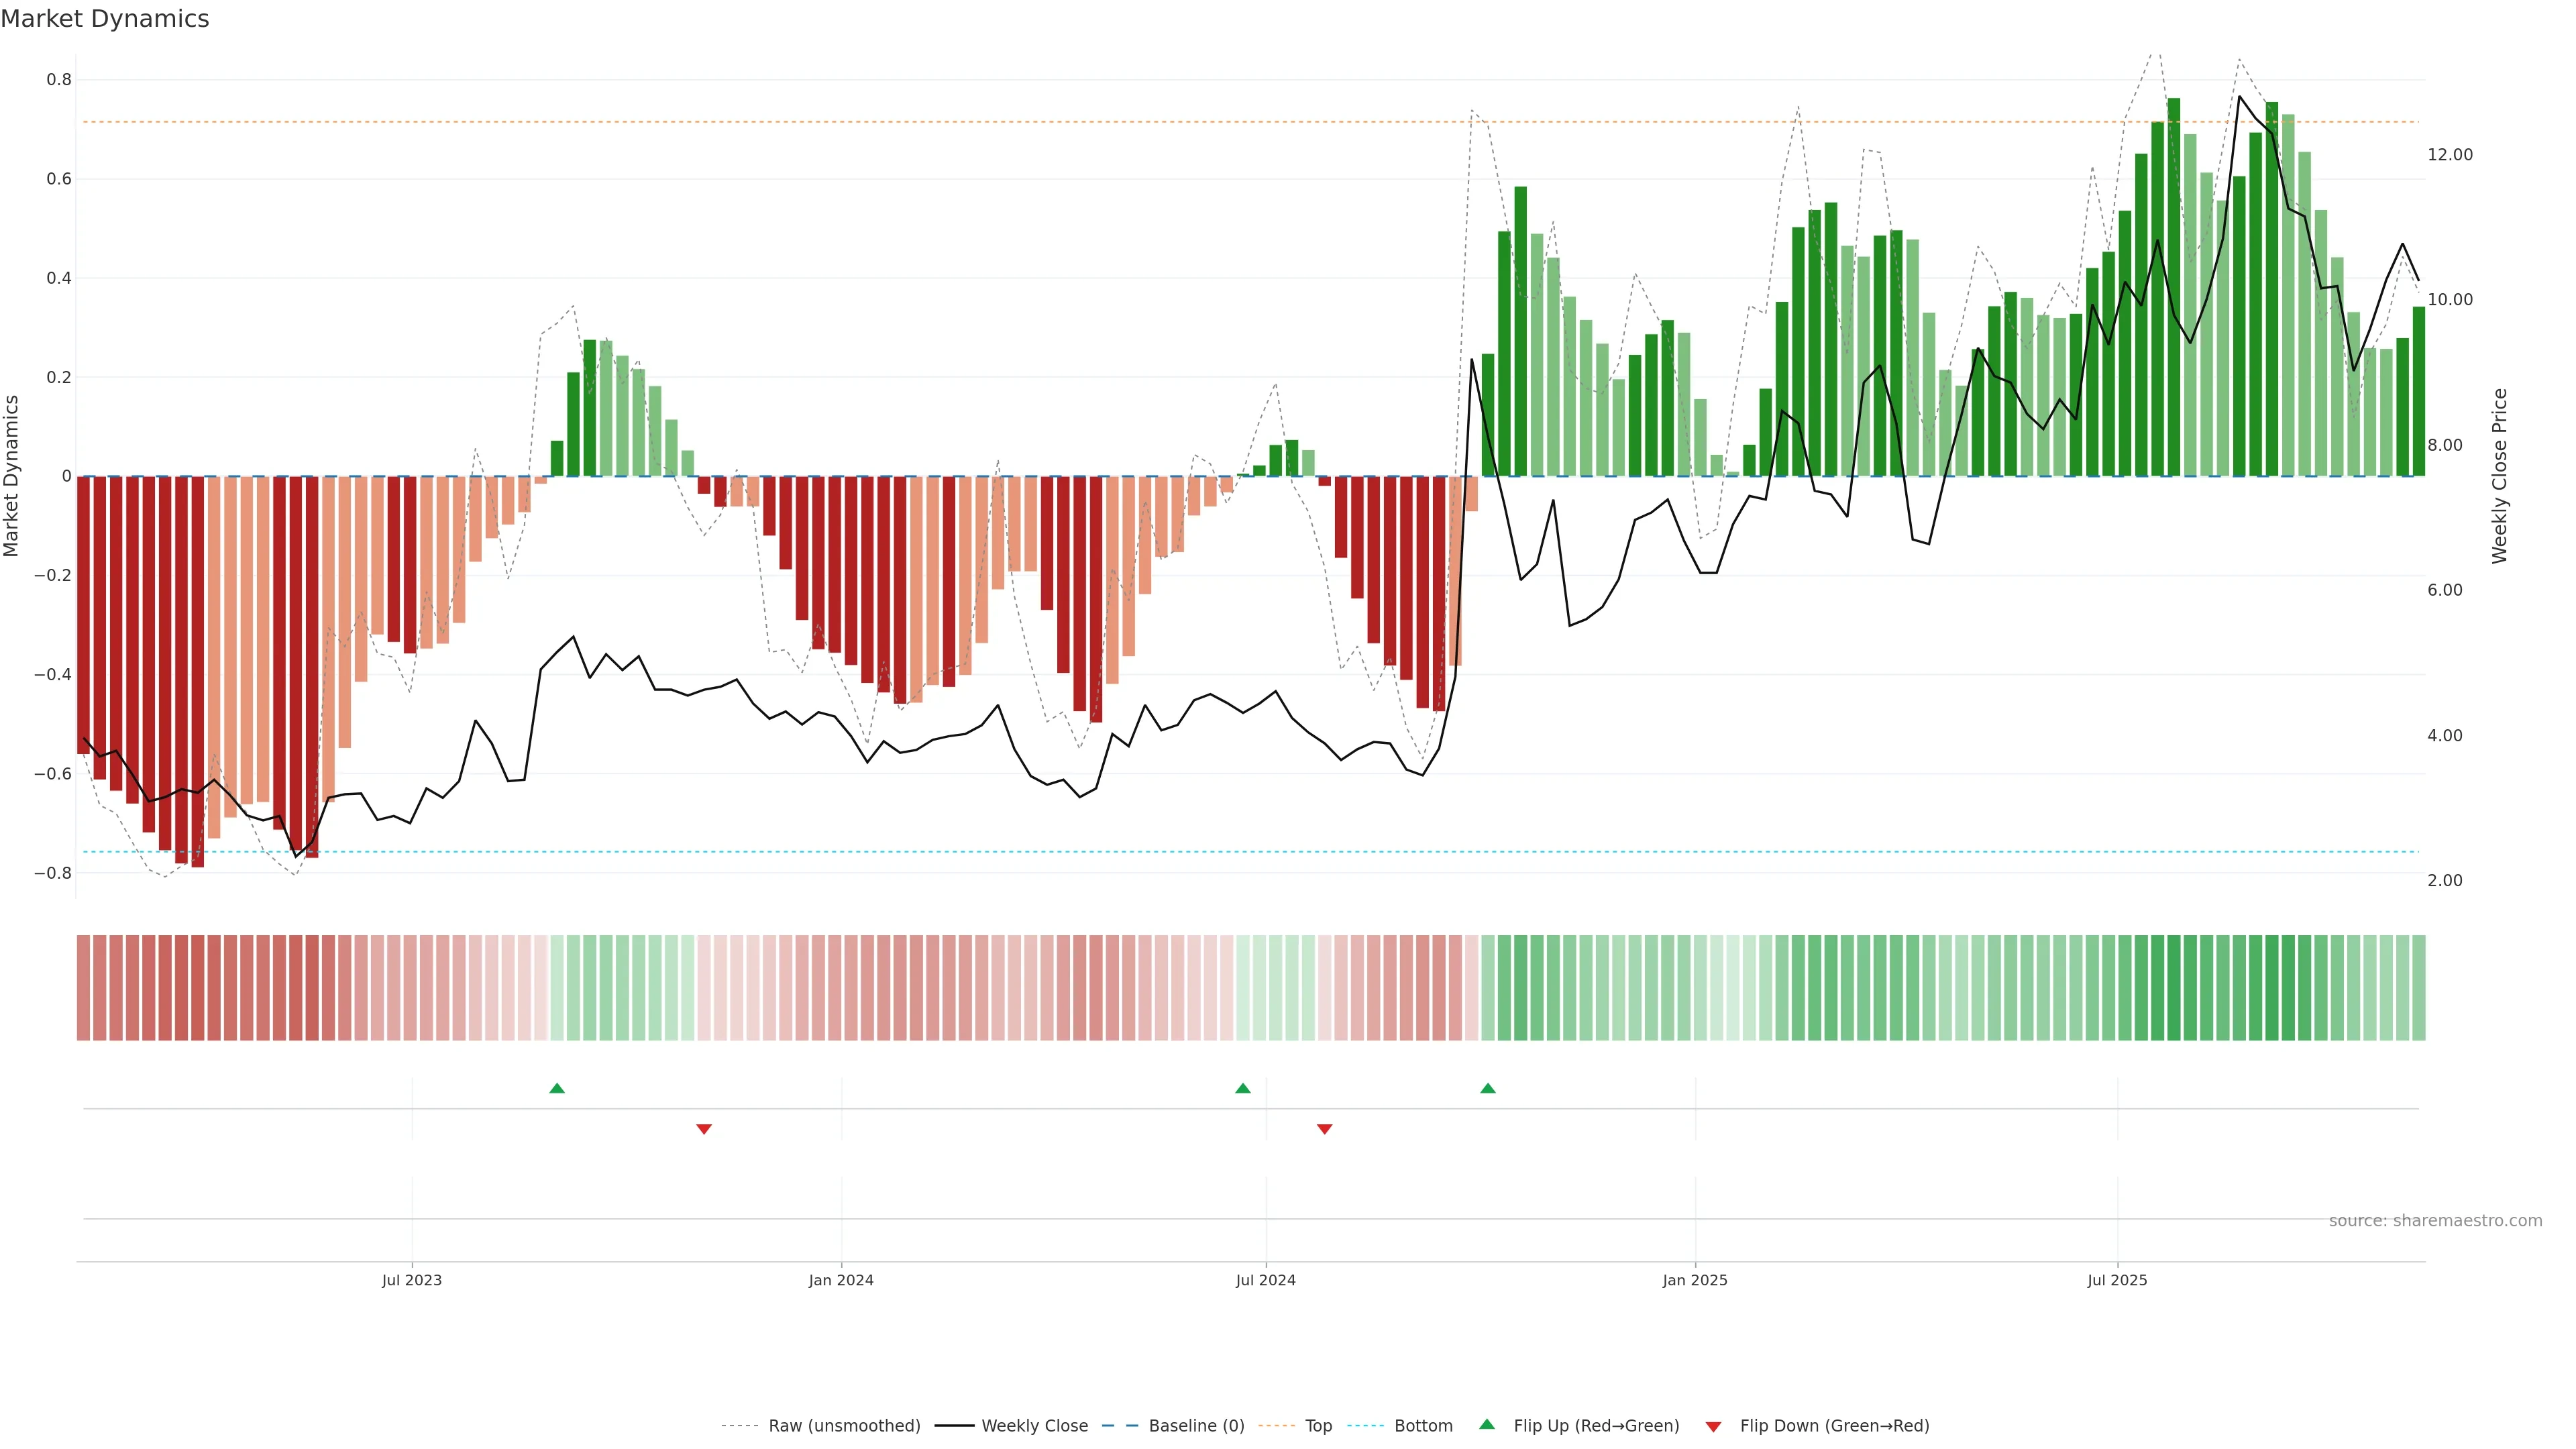Click the Jul 2025 x-axis label
This screenshot has height=1449, width=2576.
[2117, 1280]
